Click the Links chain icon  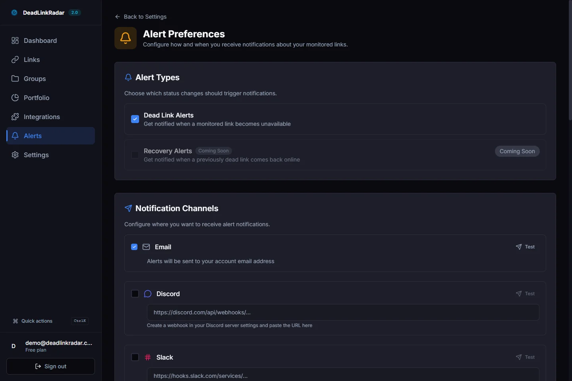click(15, 60)
